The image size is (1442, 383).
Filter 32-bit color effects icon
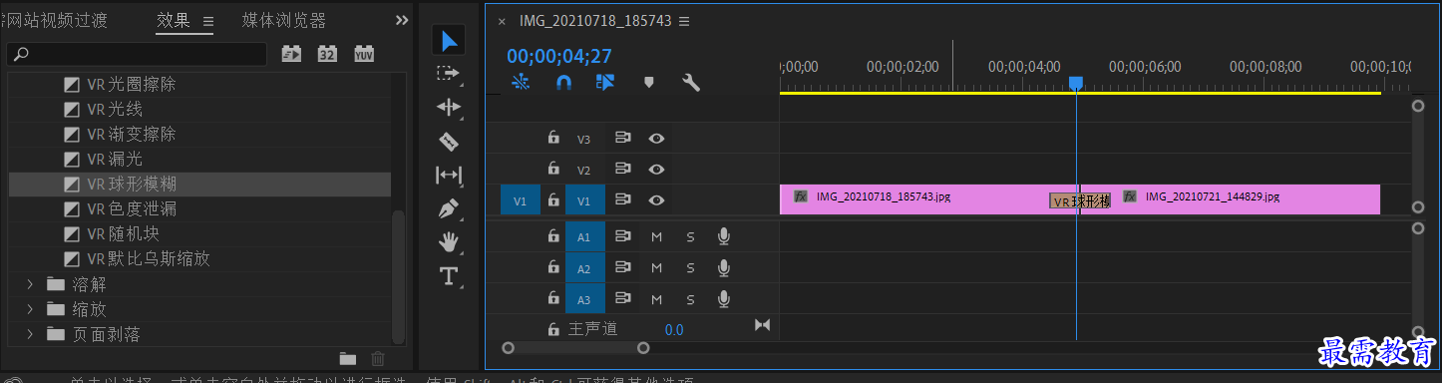[327, 53]
